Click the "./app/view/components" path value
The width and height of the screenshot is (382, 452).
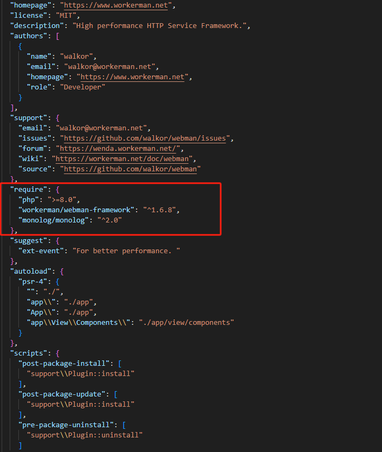click(187, 323)
